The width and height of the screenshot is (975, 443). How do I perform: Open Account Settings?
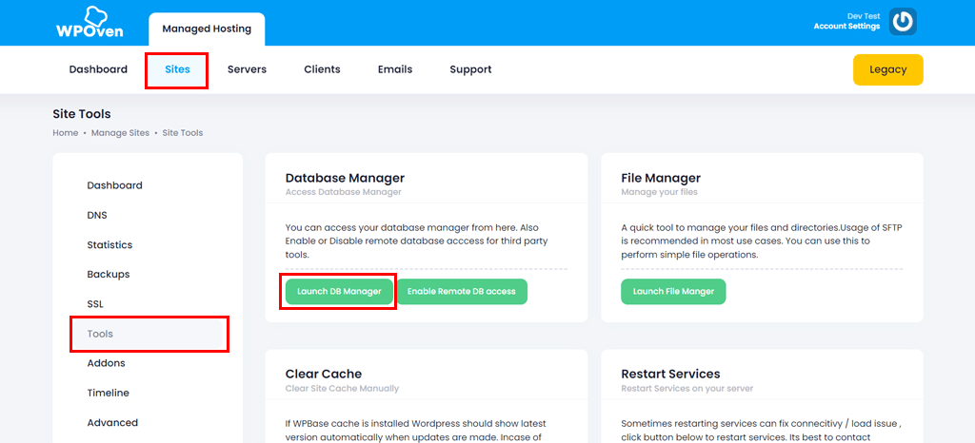[x=846, y=27]
